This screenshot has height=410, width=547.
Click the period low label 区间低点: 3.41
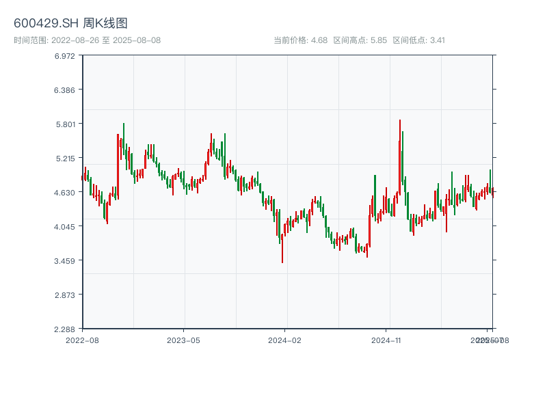[x=418, y=40]
